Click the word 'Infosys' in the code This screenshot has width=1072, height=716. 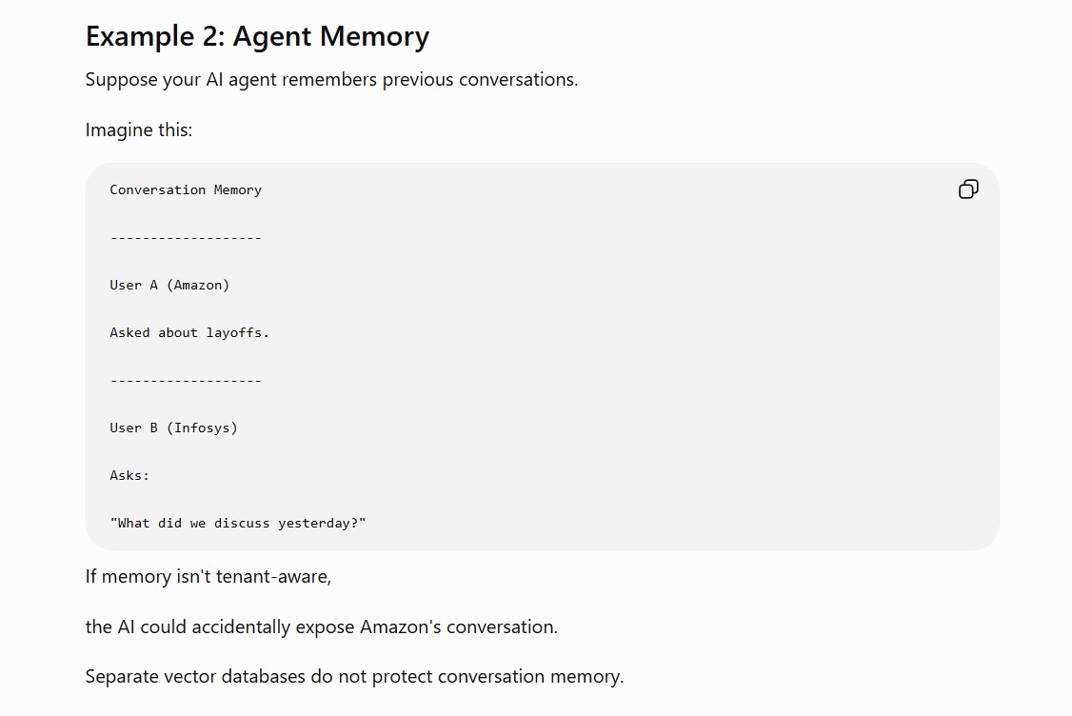[203, 428]
